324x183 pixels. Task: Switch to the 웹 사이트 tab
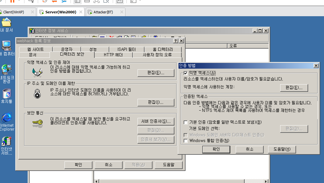(36, 49)
